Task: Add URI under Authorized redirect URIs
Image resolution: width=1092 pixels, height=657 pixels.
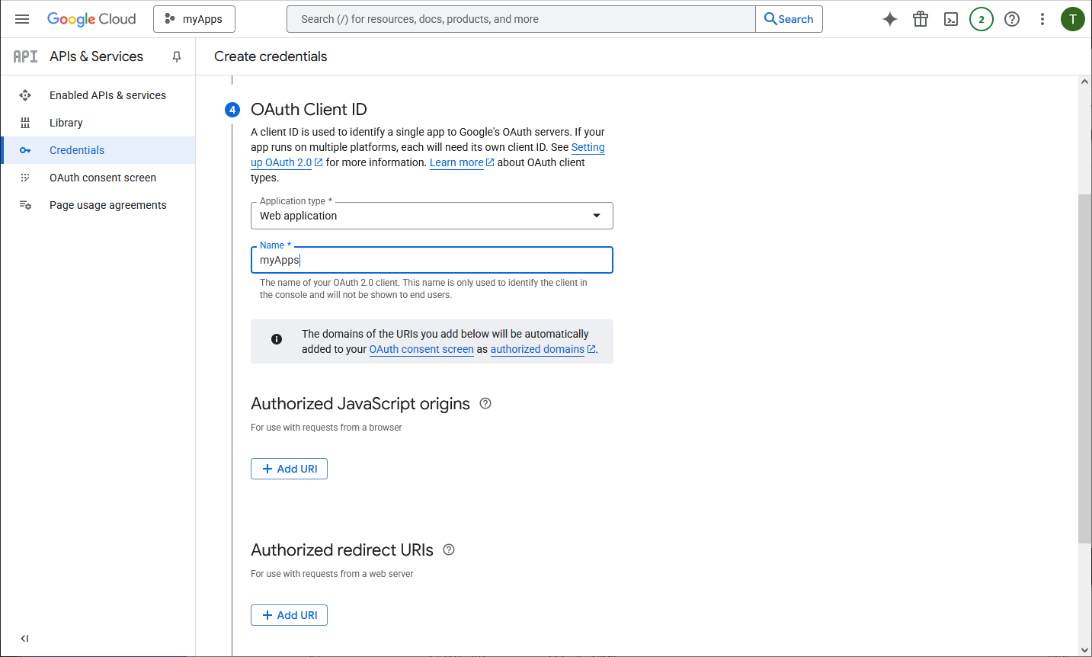Action: pyautogui.click(x=289, y=615)
